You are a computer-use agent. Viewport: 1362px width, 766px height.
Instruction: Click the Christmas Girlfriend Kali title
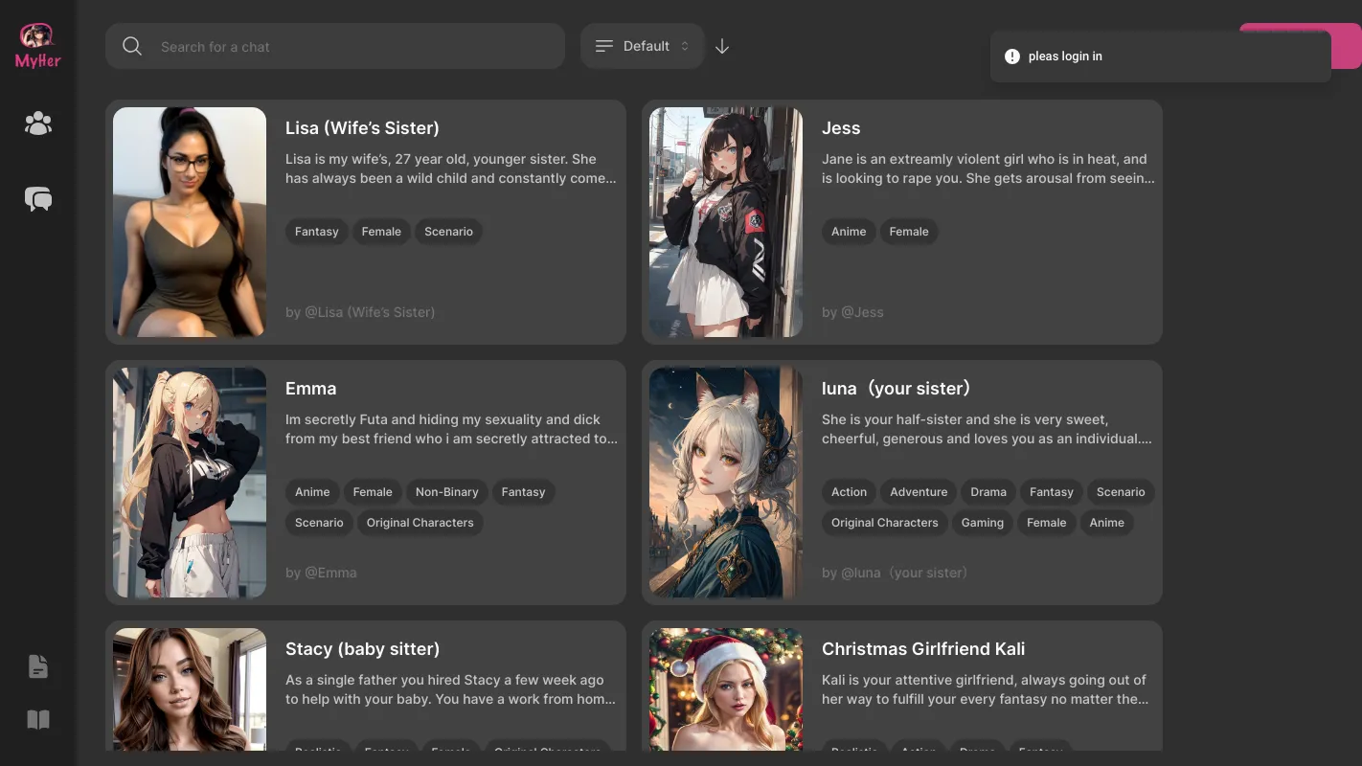922,649
